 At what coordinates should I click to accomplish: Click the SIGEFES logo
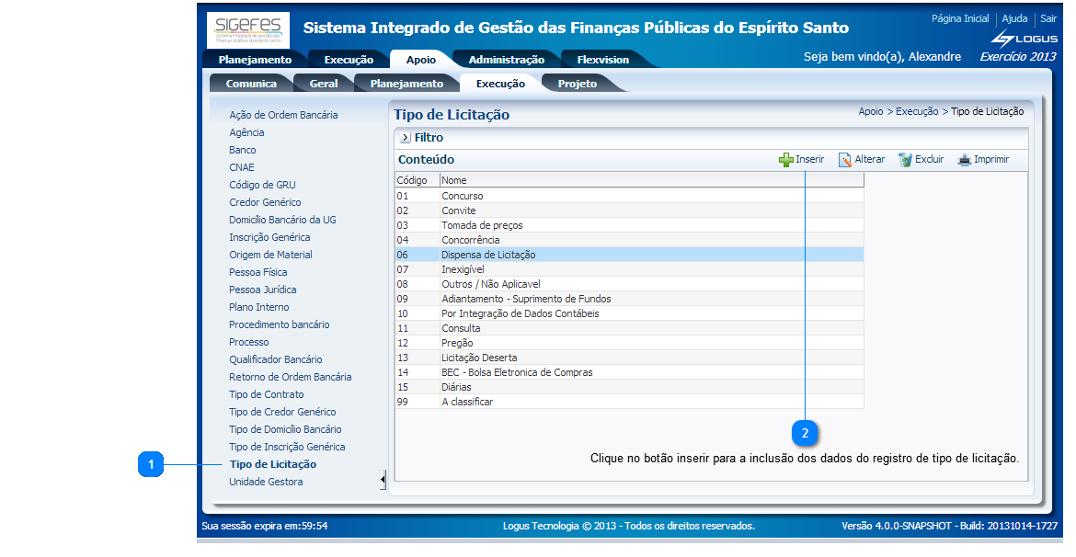[246, 30]
